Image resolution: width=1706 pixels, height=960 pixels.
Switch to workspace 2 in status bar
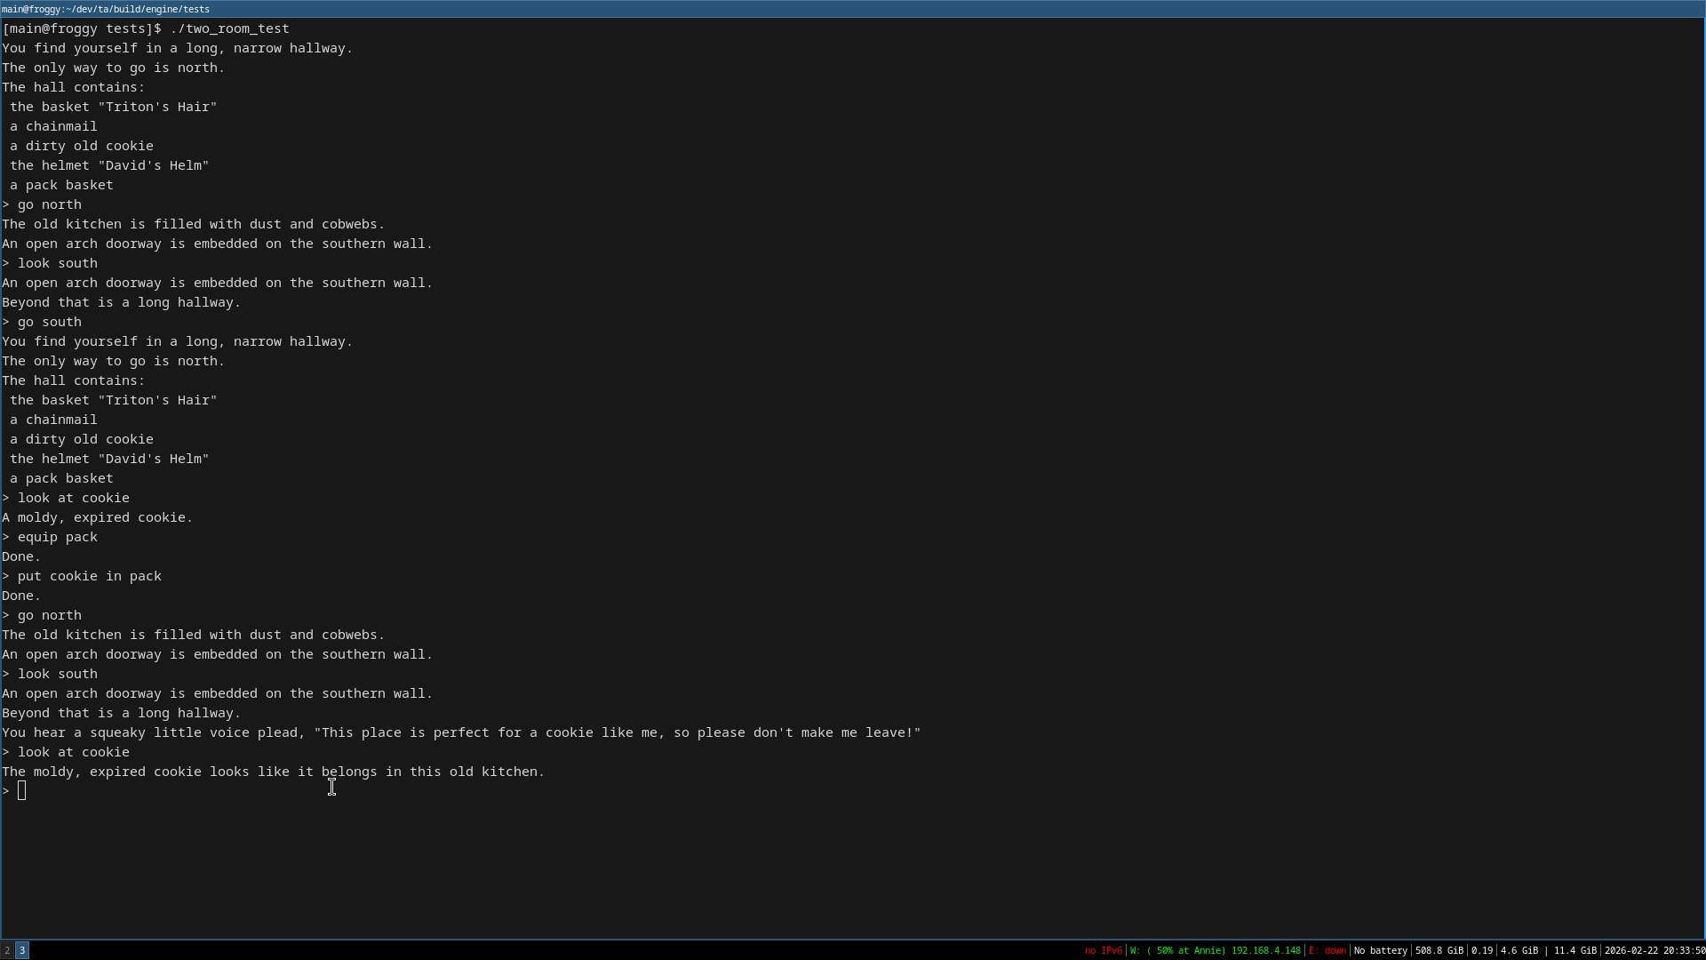7,950
